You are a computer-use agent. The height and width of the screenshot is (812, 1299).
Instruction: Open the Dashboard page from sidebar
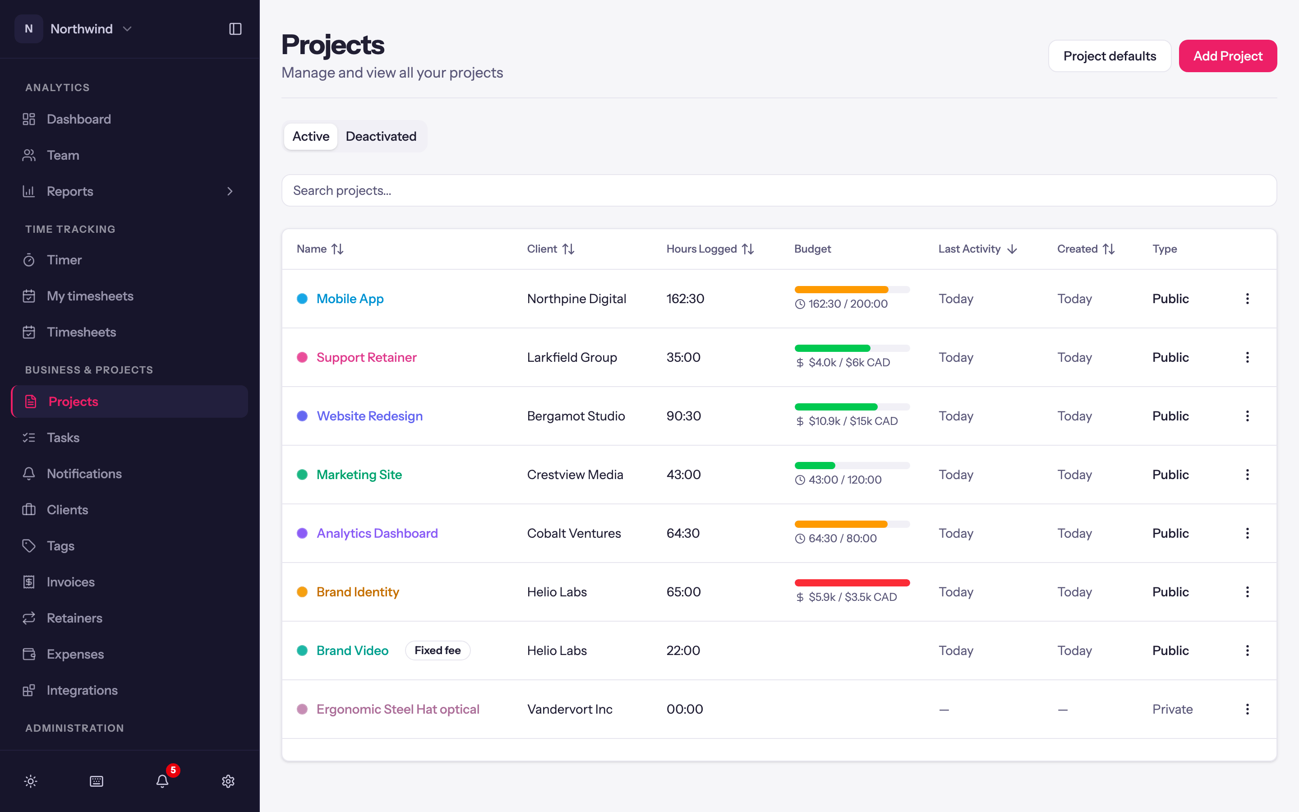point(129,119)
